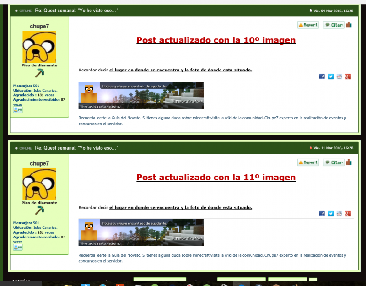Click the diamond pickaxe rank icon in first post
366x286 pixels.
[39, 73]
